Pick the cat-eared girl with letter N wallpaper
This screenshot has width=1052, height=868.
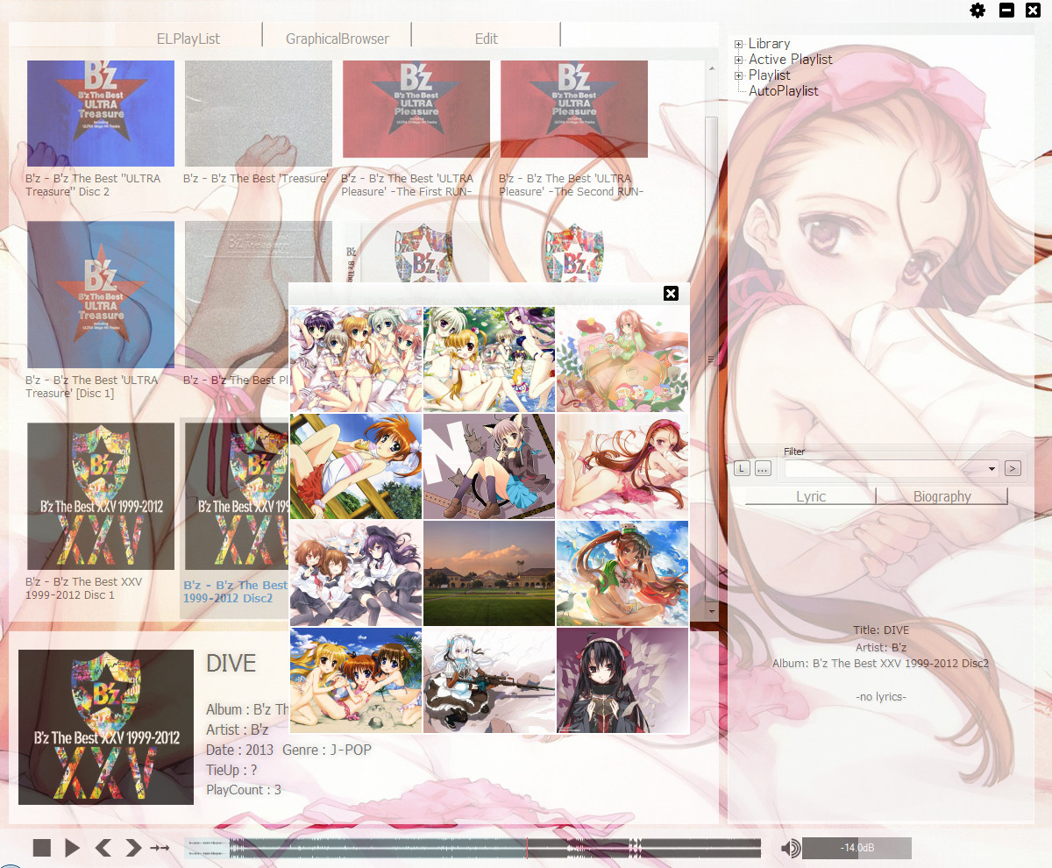[489, 466]
